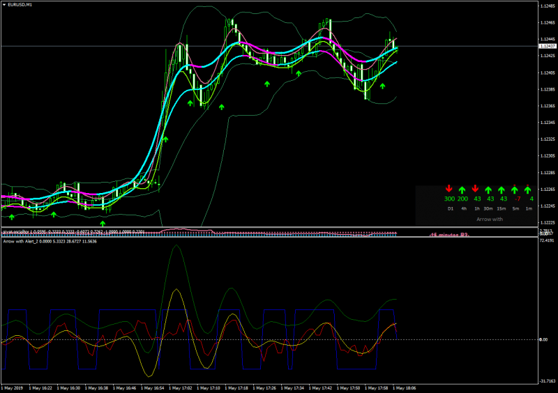
Task: Click the '1 May 17:50' time label
Action: point(348,388)
